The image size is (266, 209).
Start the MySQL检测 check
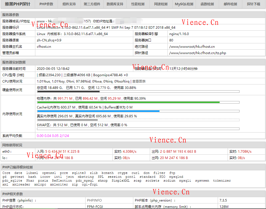pyautogui.click(x=183, y=4)
